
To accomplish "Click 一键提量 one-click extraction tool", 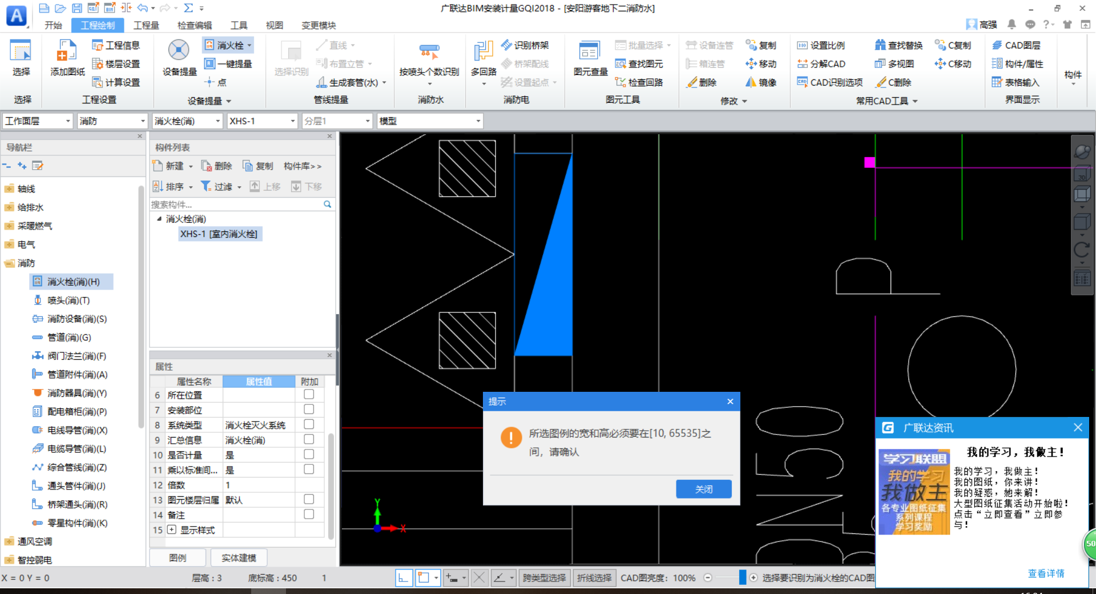I will 228,64.
